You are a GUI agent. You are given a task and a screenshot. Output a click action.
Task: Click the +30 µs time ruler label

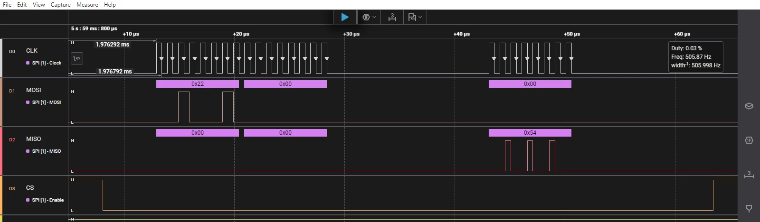(351, 34)
